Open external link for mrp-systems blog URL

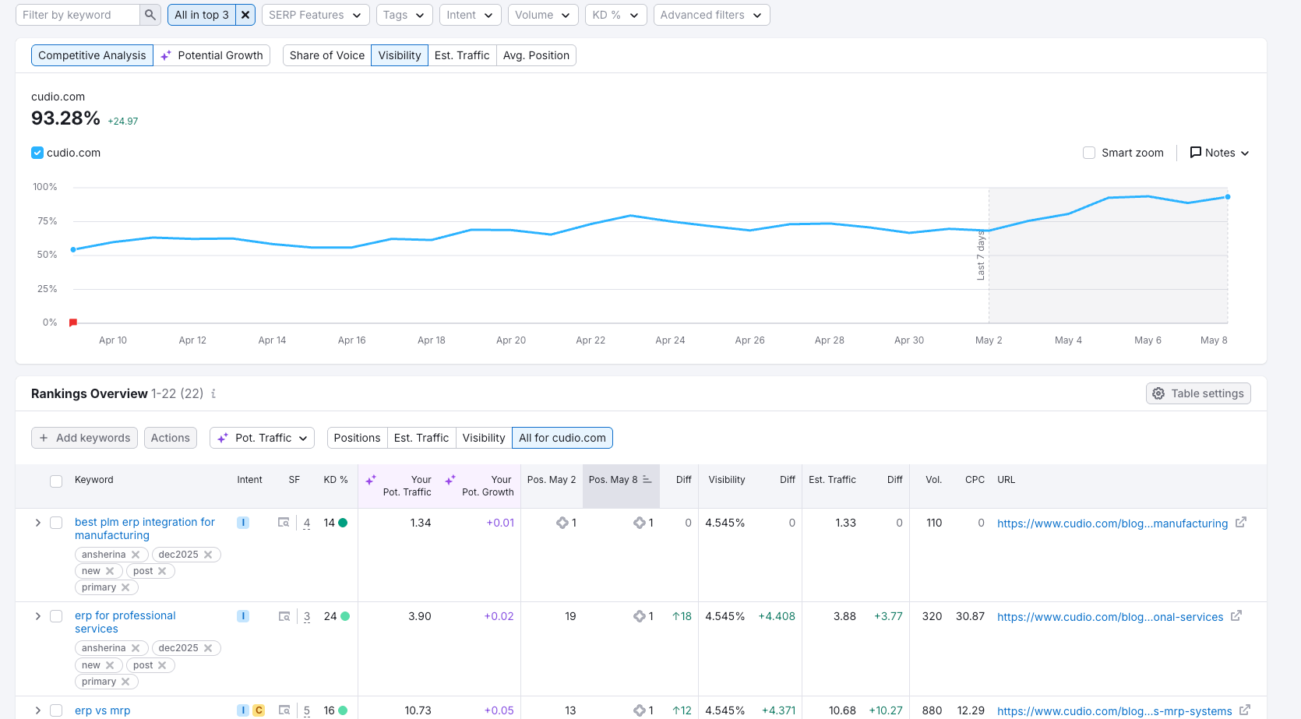pyautogui.click(x=1245, y=710)
